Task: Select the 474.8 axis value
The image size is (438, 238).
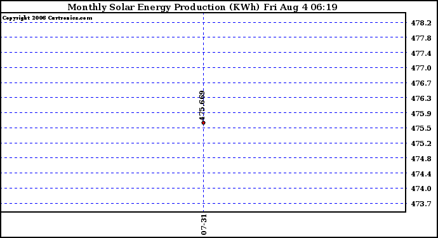Action: pyautogui.click(x=421, y=159)
